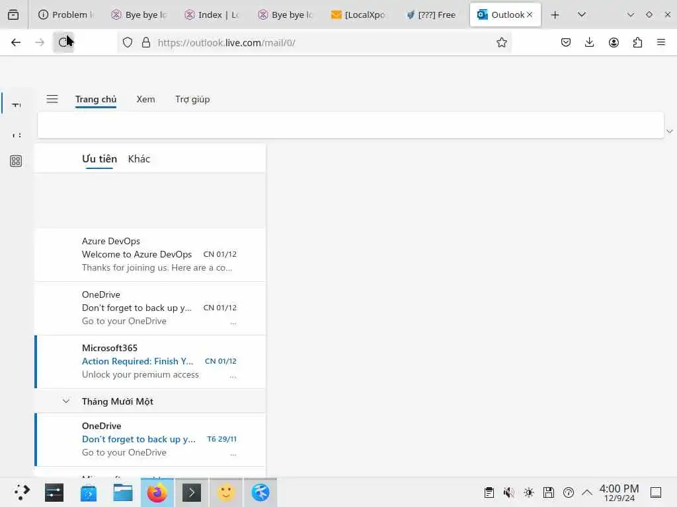The width and height of the screenshot is (677, 507).
Task: Save to Pocket icon
Action: pyautogui.click(x=566, y=42)
